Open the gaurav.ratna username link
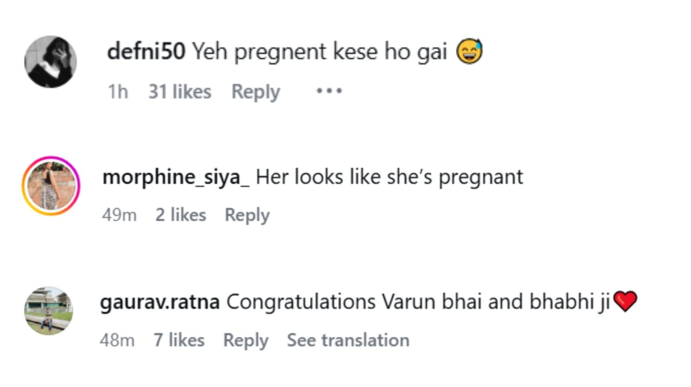 [x=160, y=302]
